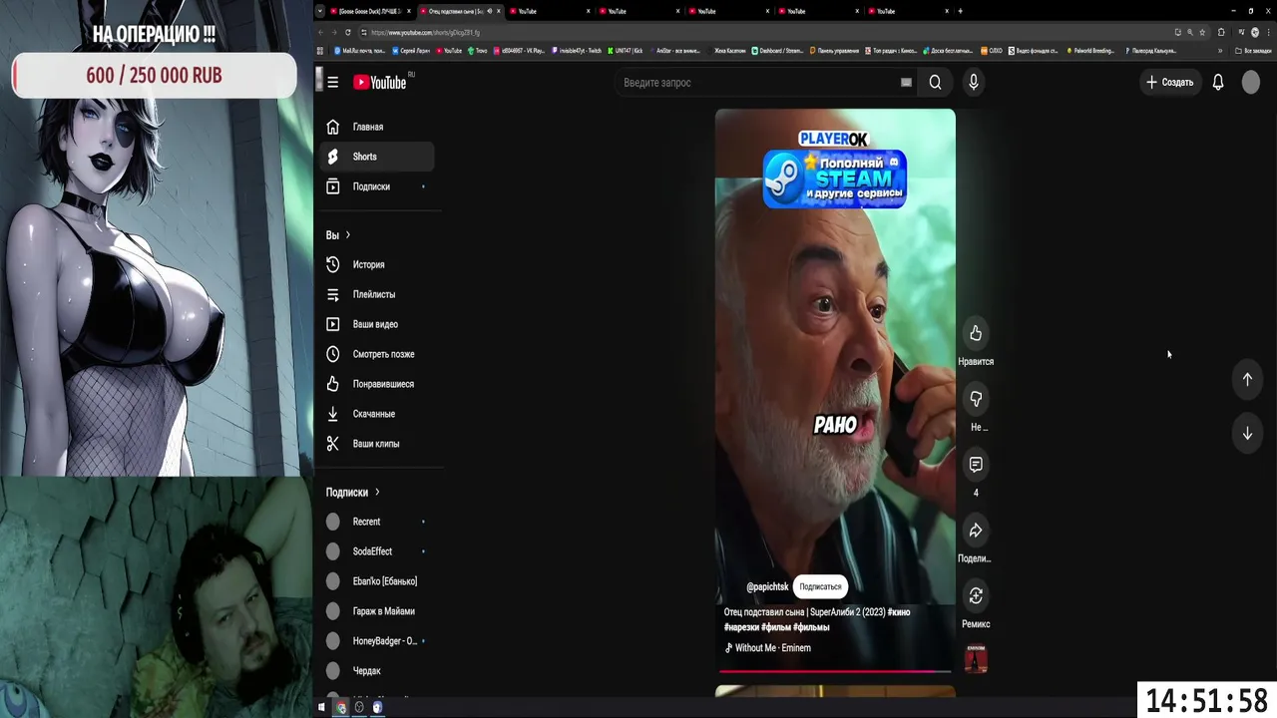1277x718 pixels.
Task: Open Главная in the sidebar
Action: coord(377,127)
